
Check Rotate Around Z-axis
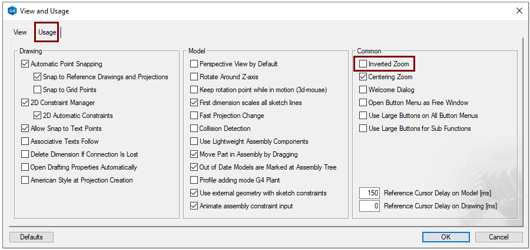194,77
